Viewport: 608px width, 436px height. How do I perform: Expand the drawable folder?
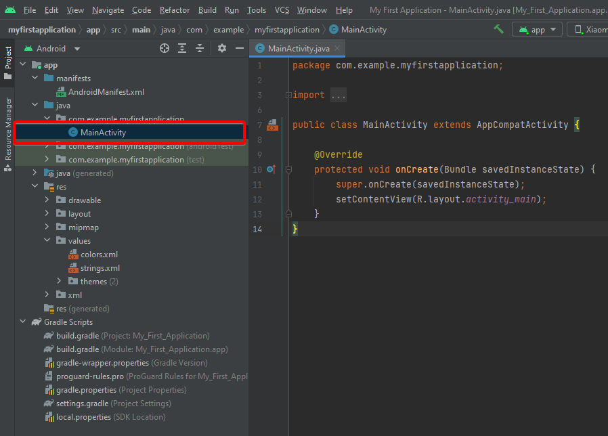coord(47,200)
